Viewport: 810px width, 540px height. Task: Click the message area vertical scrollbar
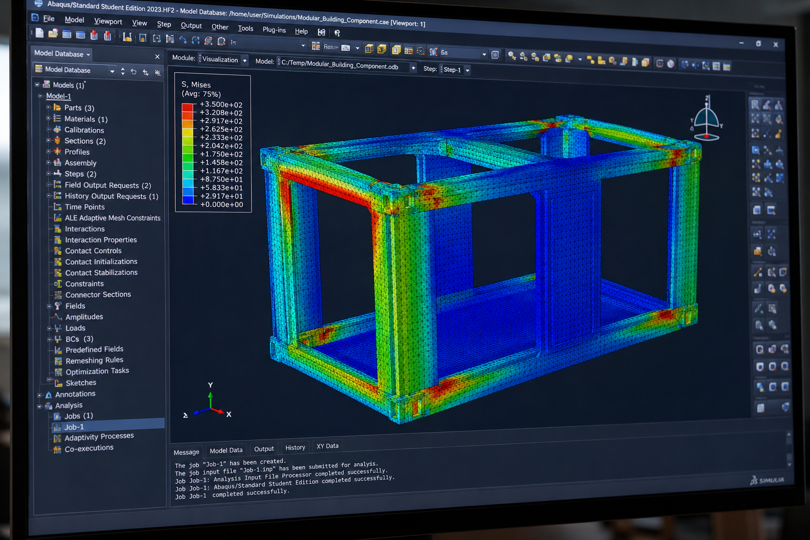[x=789, y=449]
